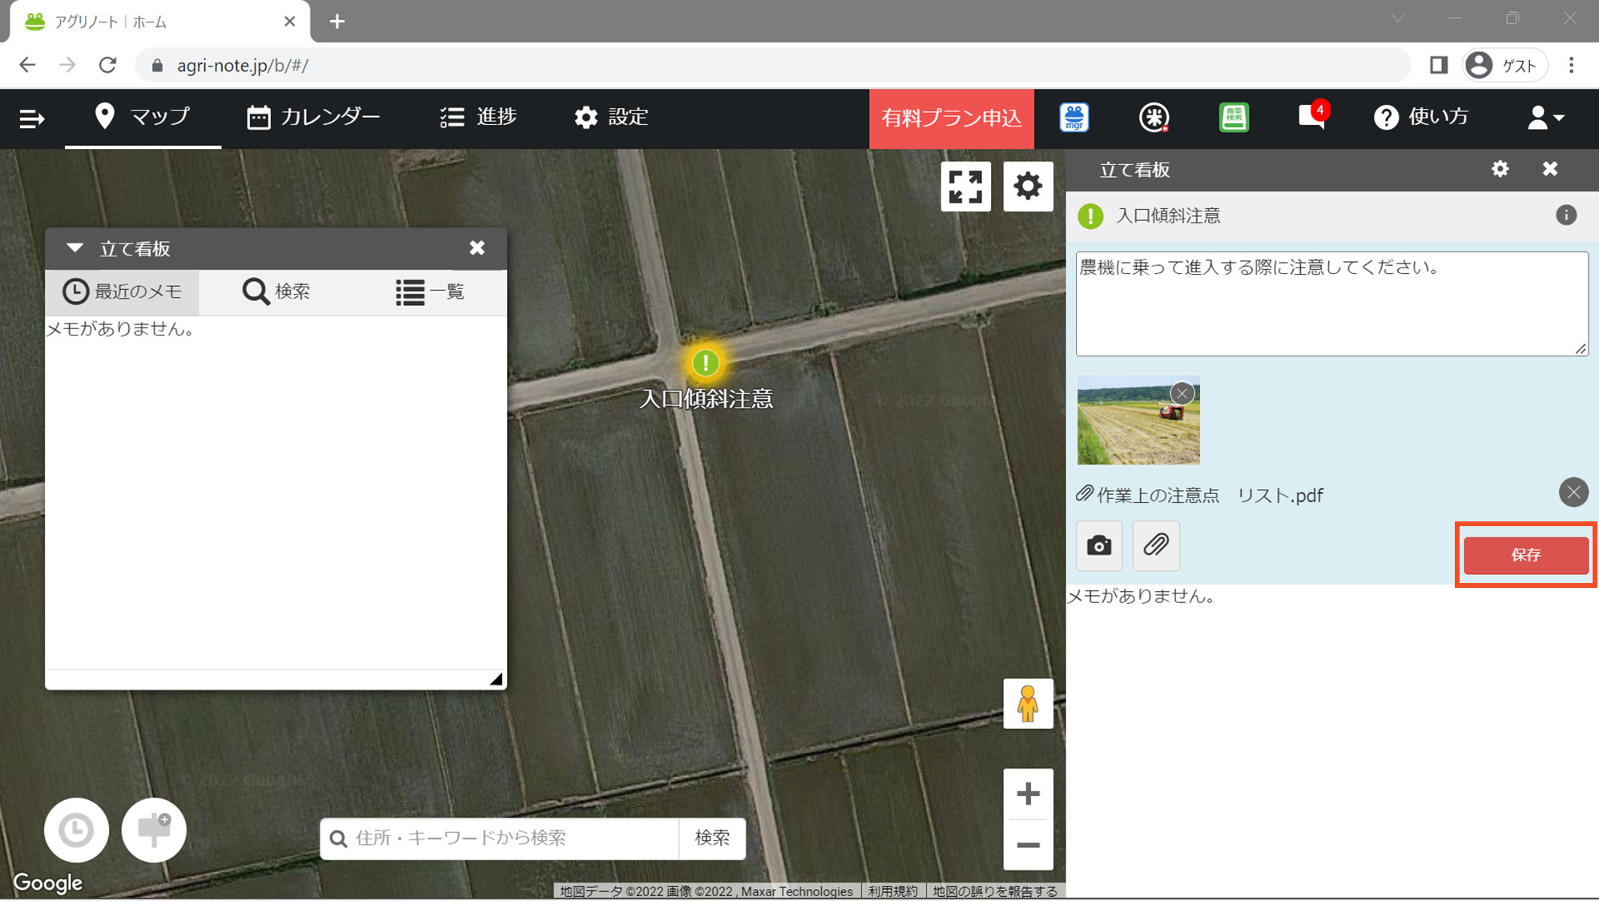Open recent history clock button on map
This screenshot has width=1599, height=901.
pos(76,831)
